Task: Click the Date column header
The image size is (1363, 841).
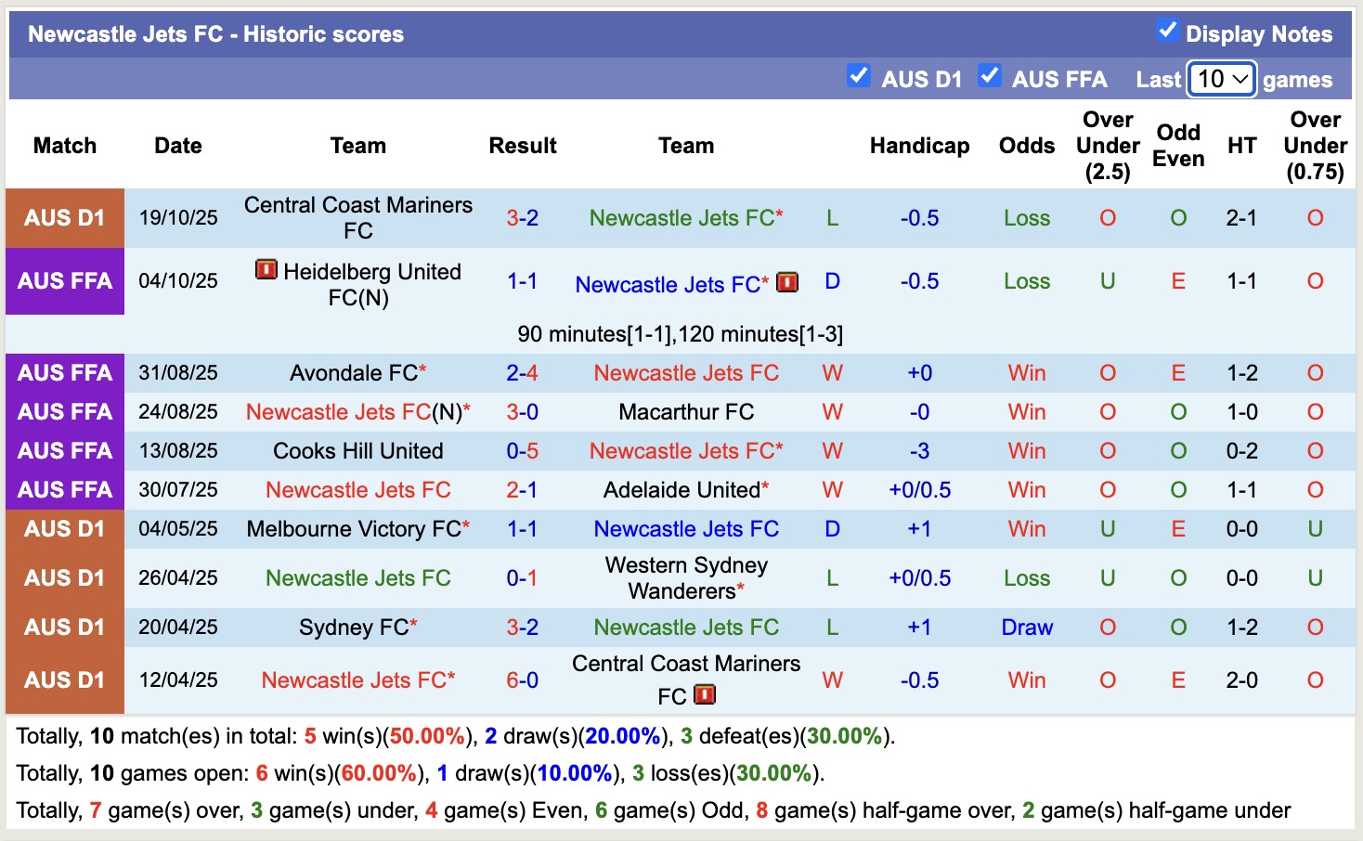Action: click(x=177, y=146)
